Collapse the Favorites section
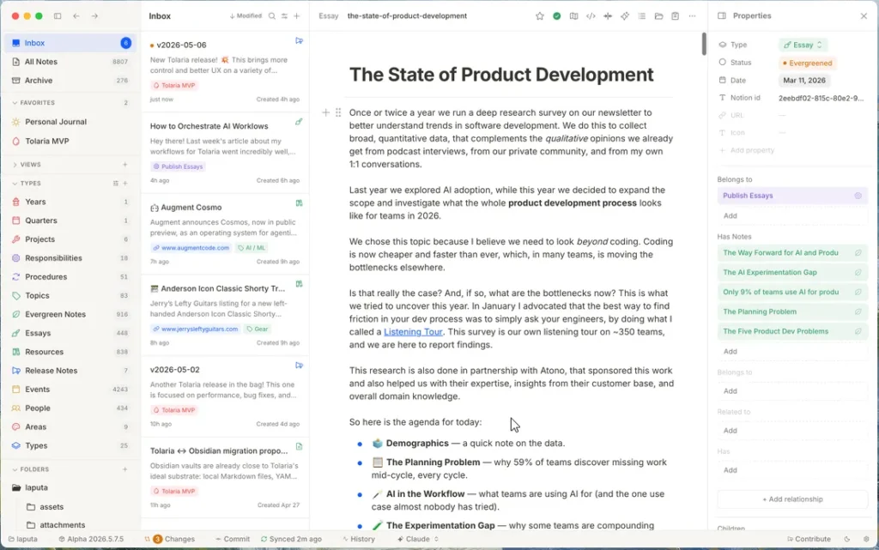This screenshot has height=550, width=879. (x=33, y=103)
